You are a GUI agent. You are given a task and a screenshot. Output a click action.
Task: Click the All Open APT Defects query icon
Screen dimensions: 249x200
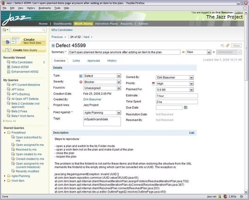pyautogui.click(x=9, y=98)
